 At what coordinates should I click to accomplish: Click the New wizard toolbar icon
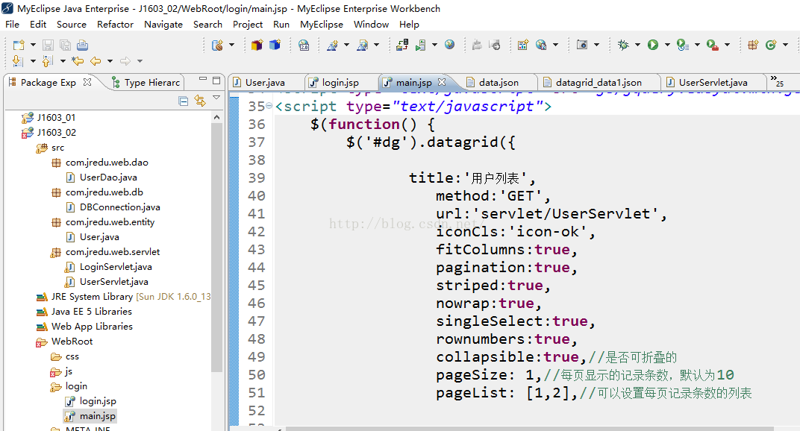19,45
